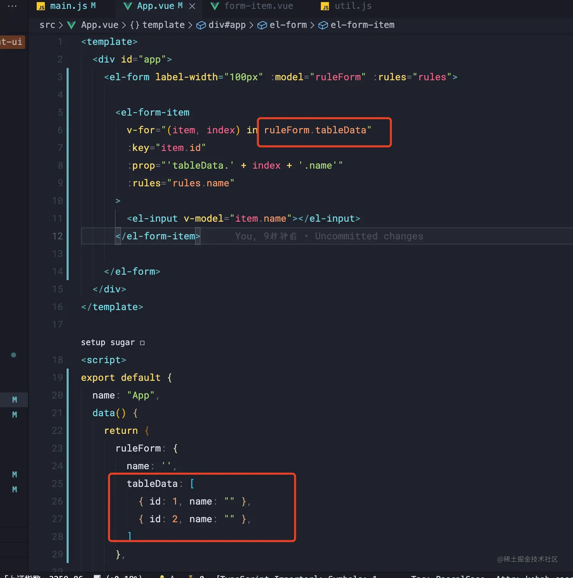Open the form-item.vue tab

pos(258,6)
